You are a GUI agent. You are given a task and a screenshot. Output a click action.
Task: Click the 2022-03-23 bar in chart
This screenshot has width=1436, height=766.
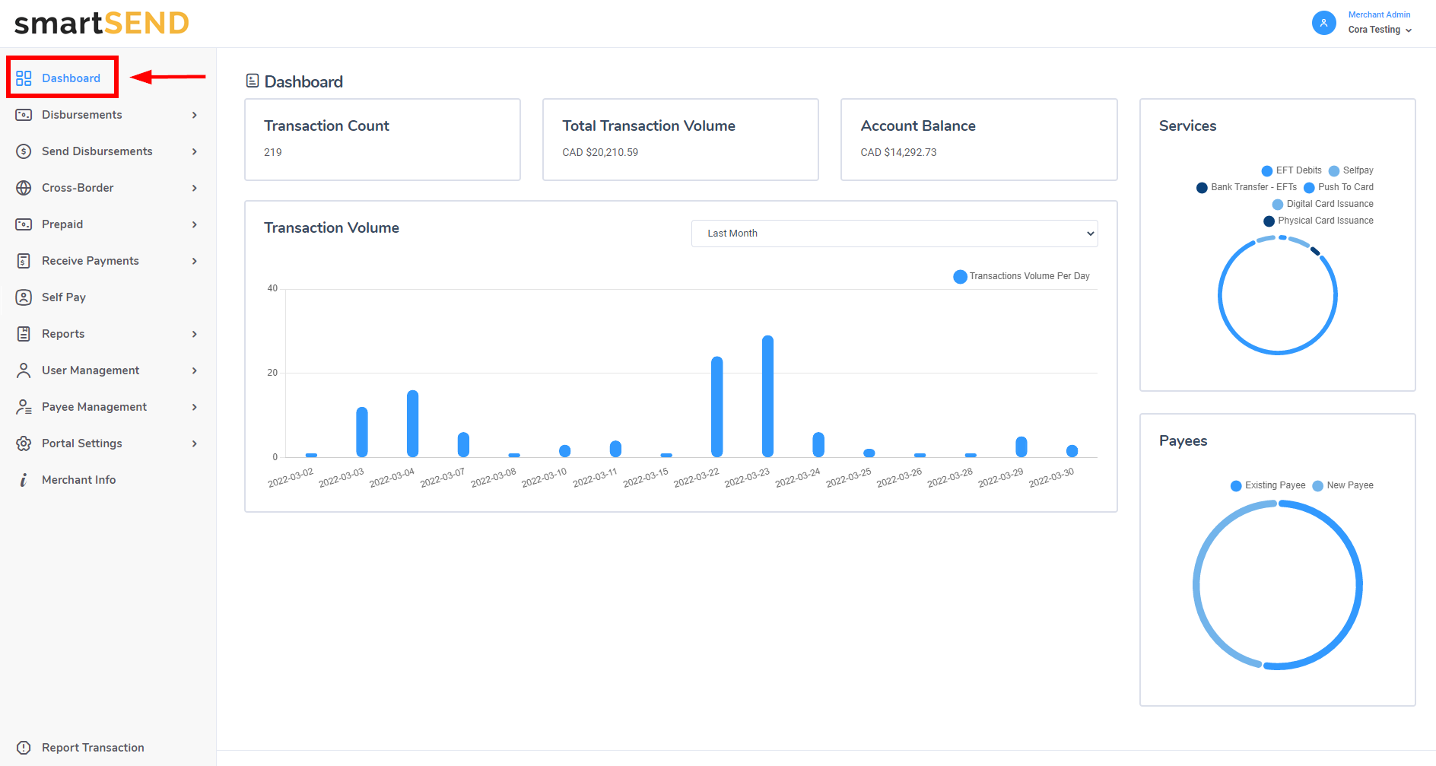(767, 396)
